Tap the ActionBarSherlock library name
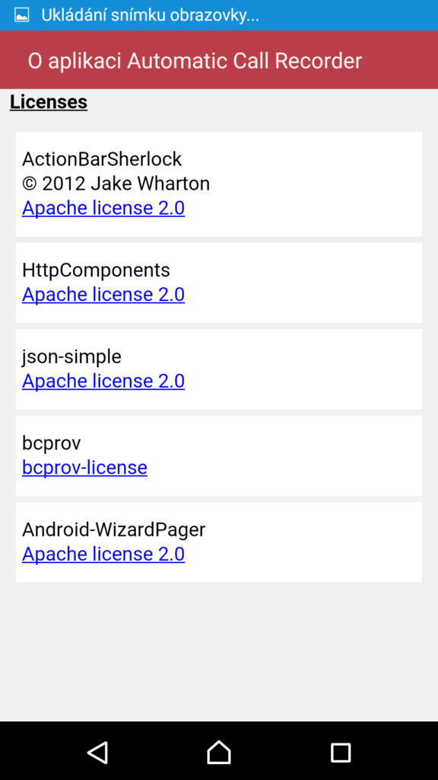 click(x=102, y=159)
